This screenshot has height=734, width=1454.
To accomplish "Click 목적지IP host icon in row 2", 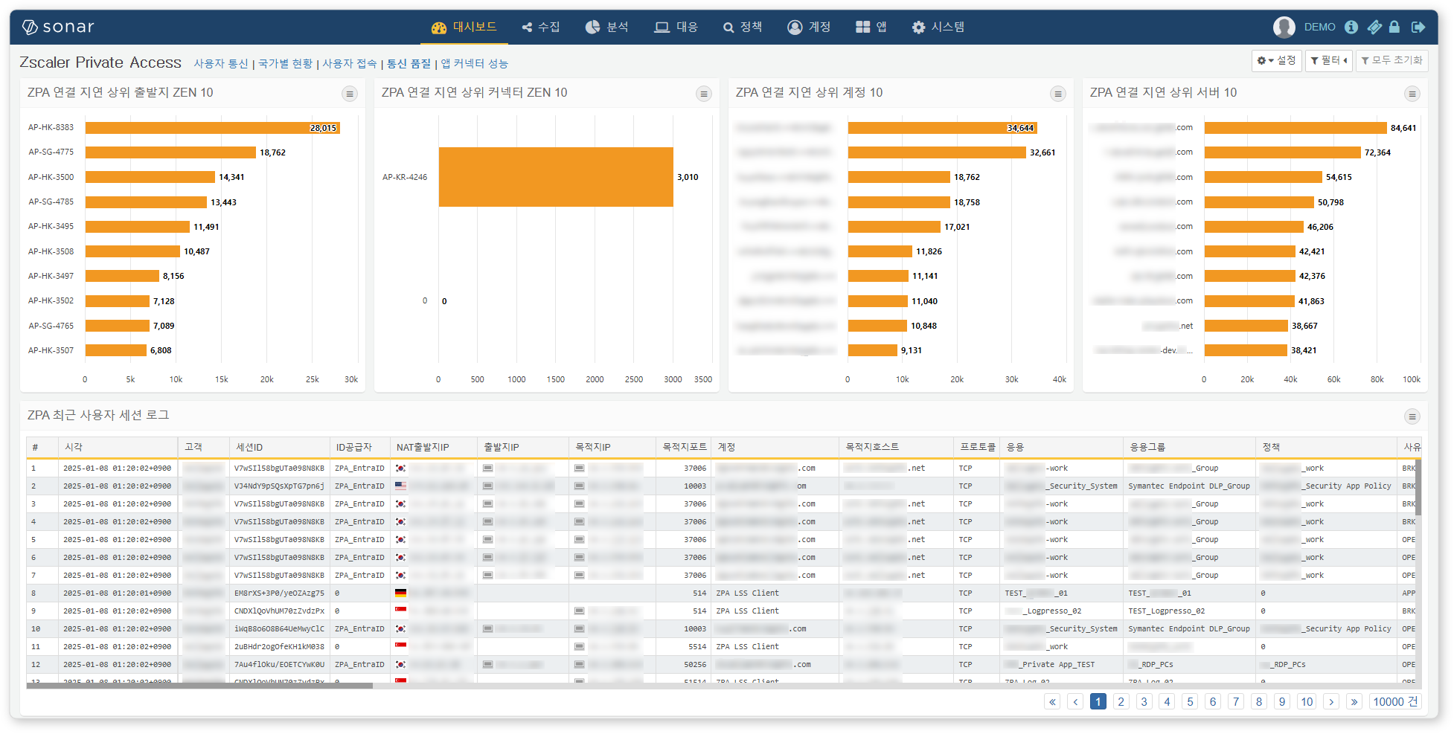I will point(579,486).
